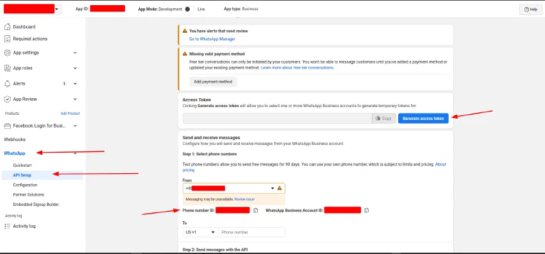The height and width of the screenshot is (254, 545).
Task: Expand the Alerts section chevron
Action: (75, 84)
